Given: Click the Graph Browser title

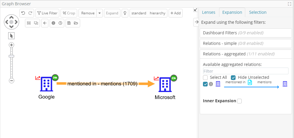Looking at the screenshot, I should coord(16,4).
